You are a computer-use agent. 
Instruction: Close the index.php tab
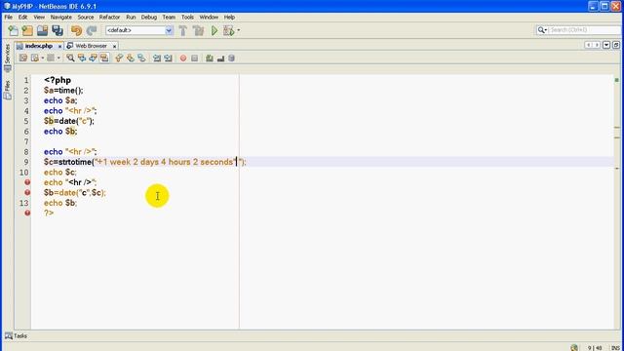coord(59,46)
